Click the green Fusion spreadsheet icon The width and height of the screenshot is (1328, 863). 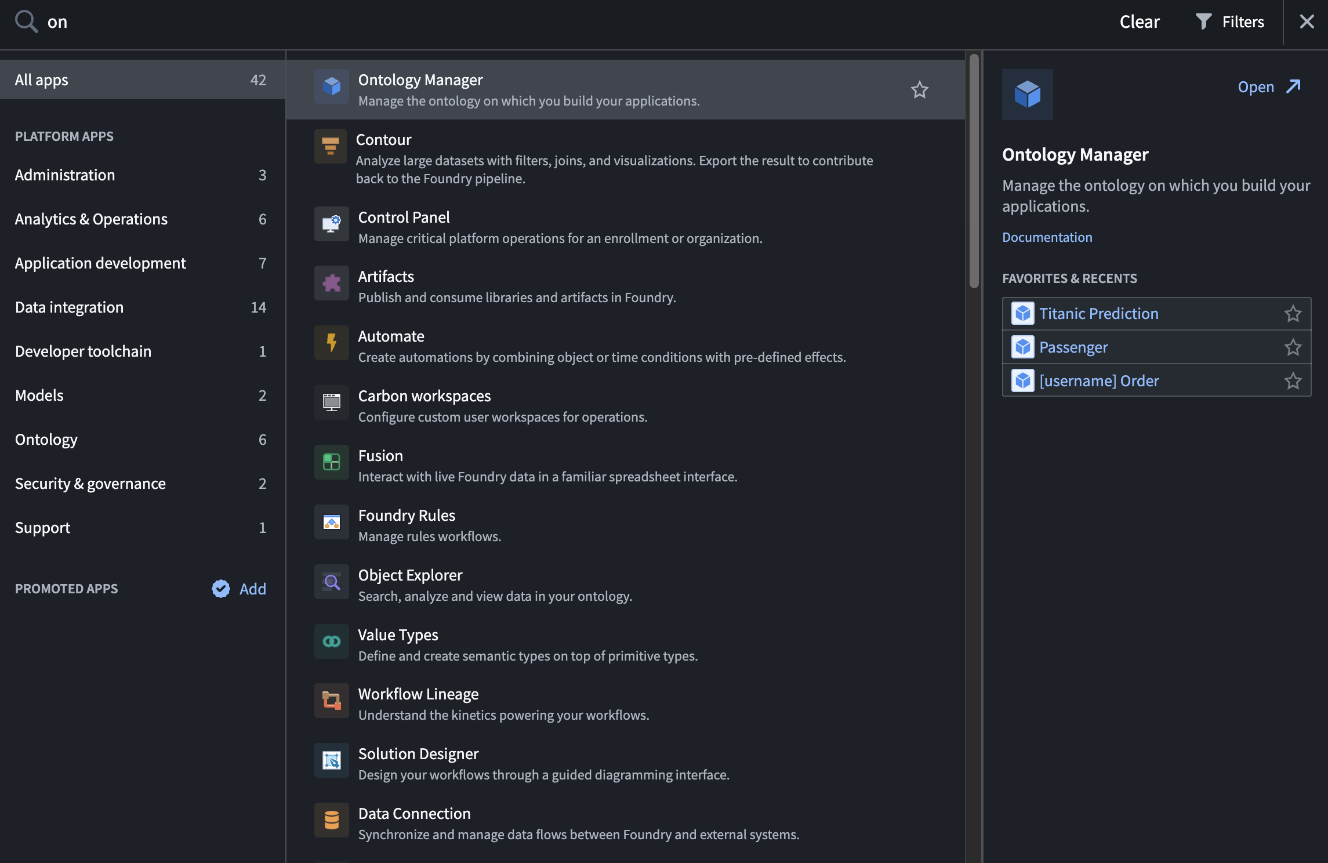(x=332, y=463)
